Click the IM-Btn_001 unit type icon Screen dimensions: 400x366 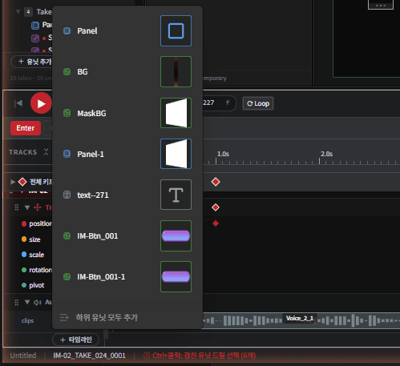click(67, 236)
